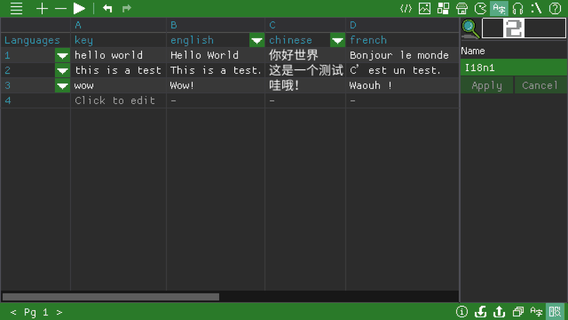Select the 'Wow!' english cell
Viewport: 568px width, 320px height.
point(215,85)
